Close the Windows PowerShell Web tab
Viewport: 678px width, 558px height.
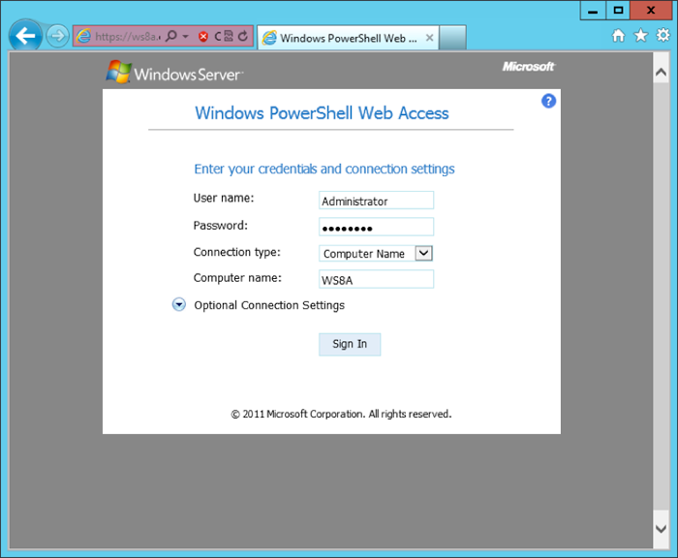click(x=429, y=38)
